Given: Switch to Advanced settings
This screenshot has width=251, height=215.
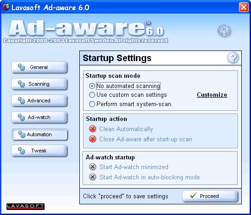Looking at the screenshot, I should coord(39,101).
